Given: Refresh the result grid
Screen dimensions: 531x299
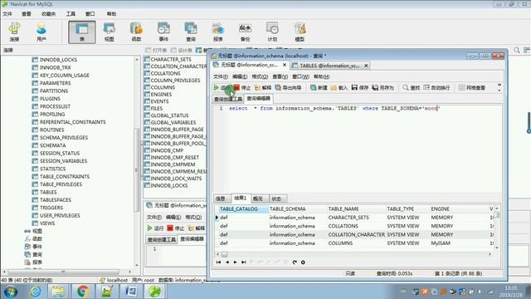Looking at the screenshot, I should tap(295, 262).
